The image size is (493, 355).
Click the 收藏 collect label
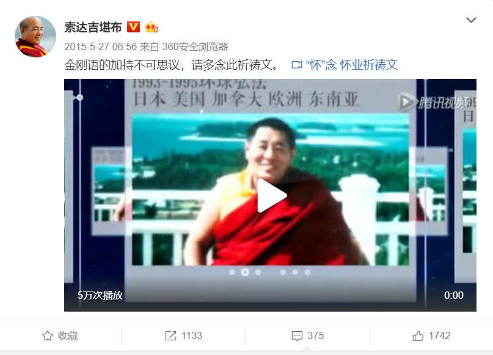coord(68,336)
